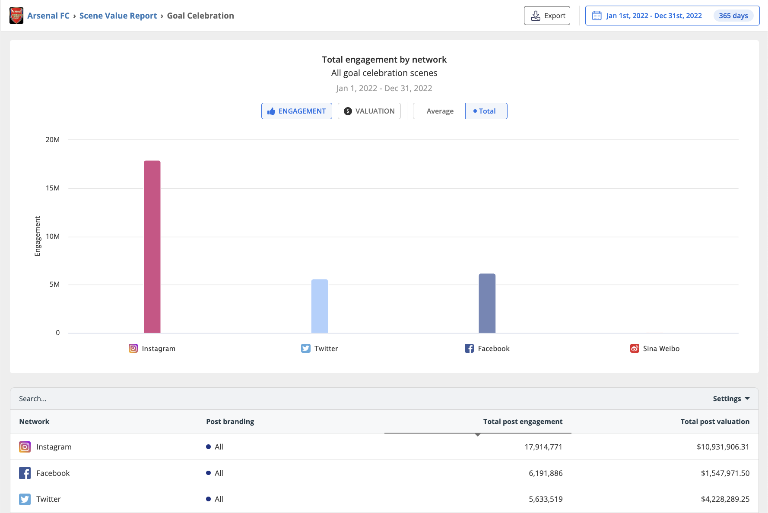The height and width of the screenshot is (513, 768).
Task: Switch to Average engagement view
Action: 439,111
